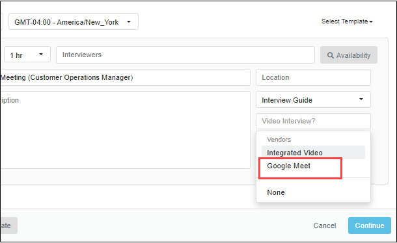397x243 pixels.
Task: Click inside the description text area
Action: click(125, 130)
